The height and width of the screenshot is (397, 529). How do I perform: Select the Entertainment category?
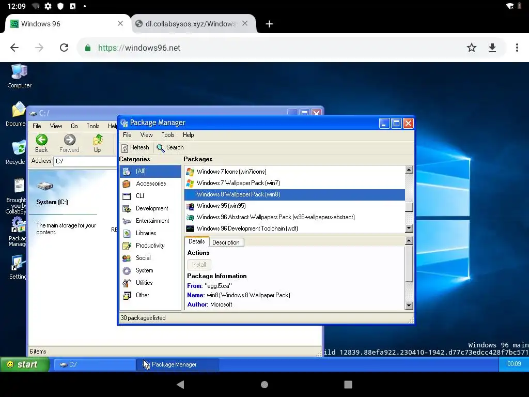point(150,221)
